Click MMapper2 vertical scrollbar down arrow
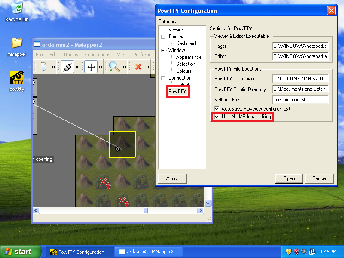 208,203
